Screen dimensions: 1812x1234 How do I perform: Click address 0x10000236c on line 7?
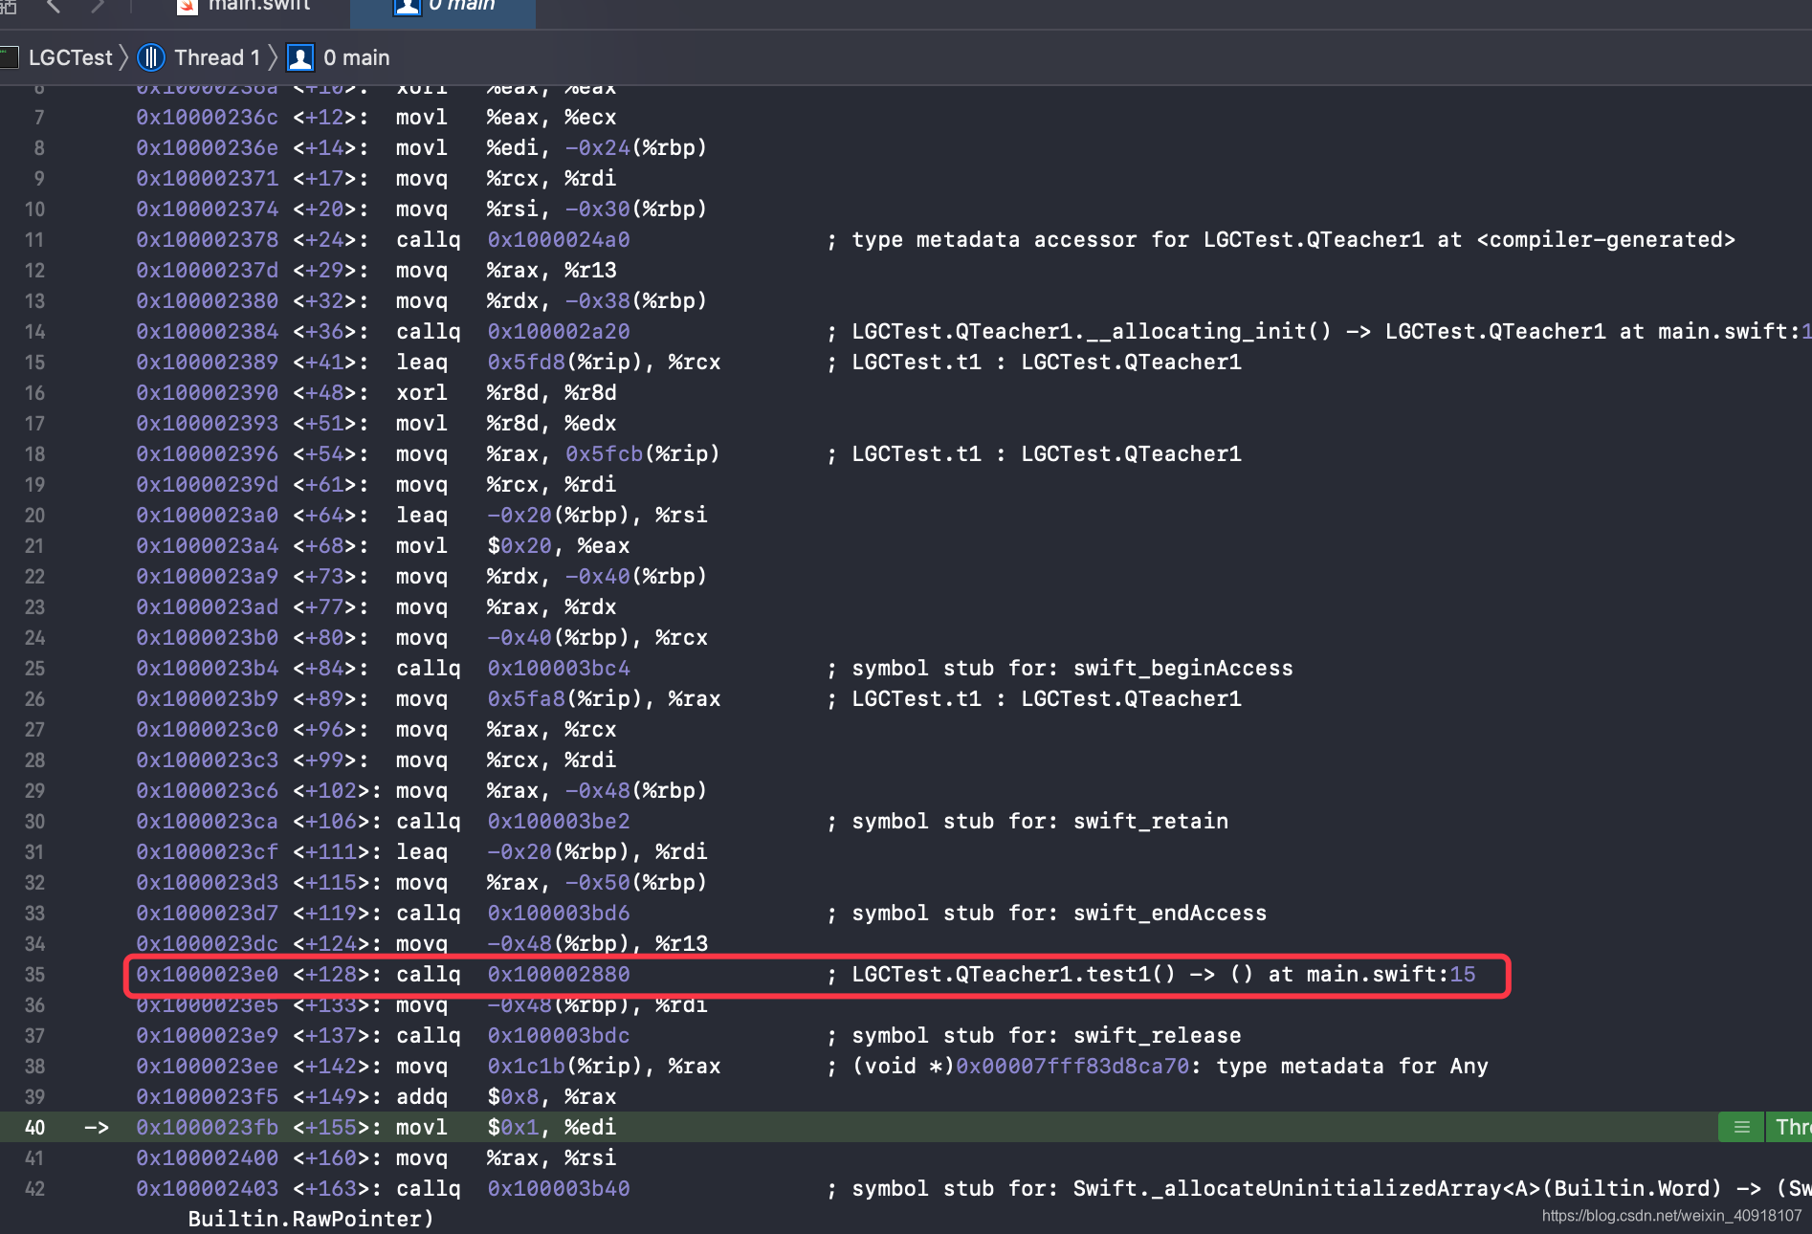[x=207, y=118]
